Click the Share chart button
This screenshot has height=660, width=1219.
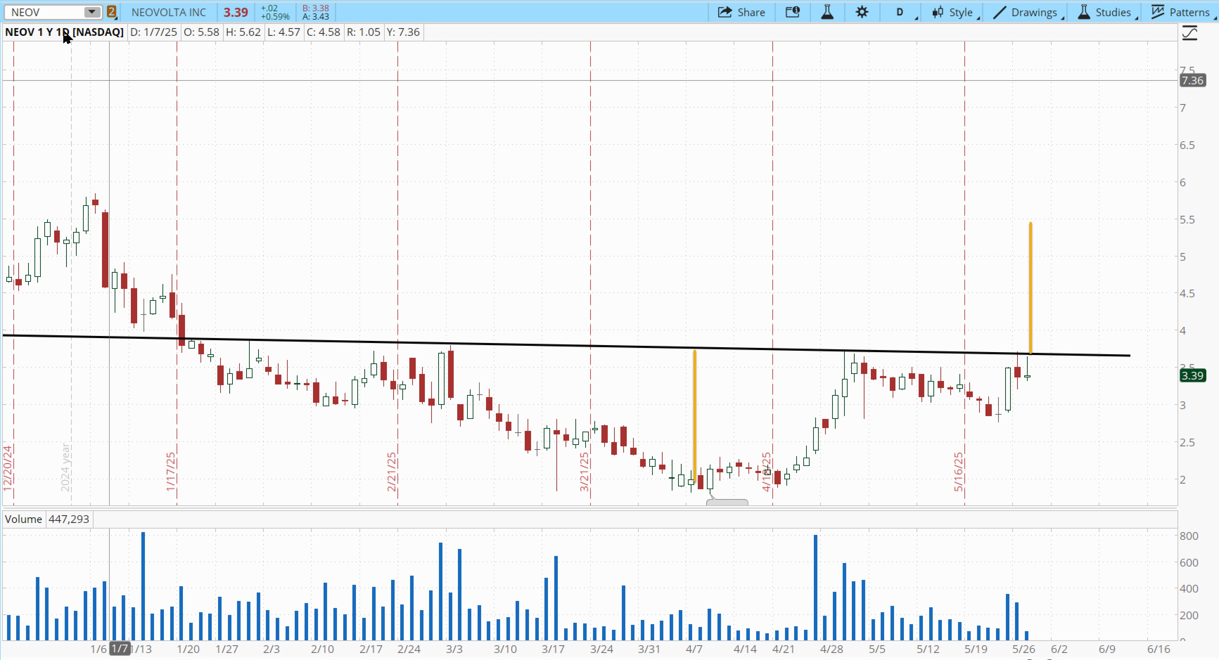tap(741, 12)
